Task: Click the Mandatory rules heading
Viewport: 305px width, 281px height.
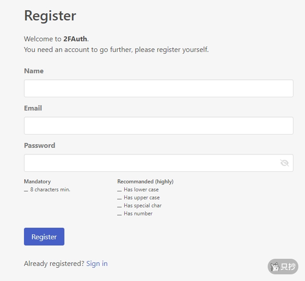Action: [37, 182]
